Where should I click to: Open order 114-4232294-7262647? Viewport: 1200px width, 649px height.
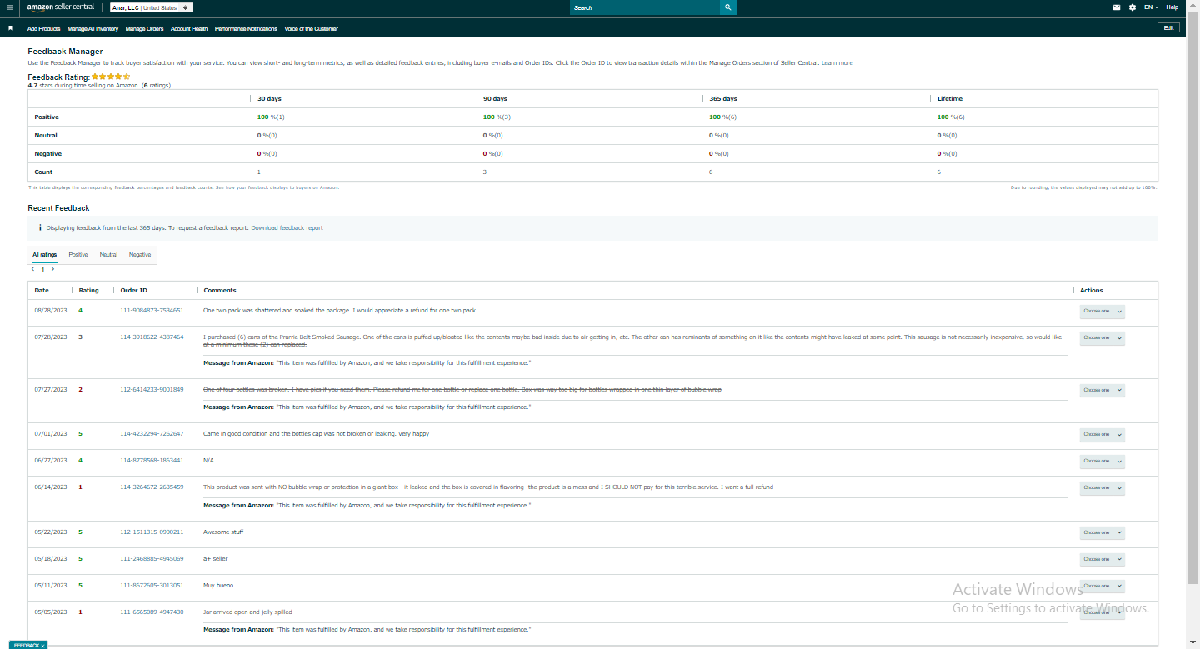click(152, 434)
